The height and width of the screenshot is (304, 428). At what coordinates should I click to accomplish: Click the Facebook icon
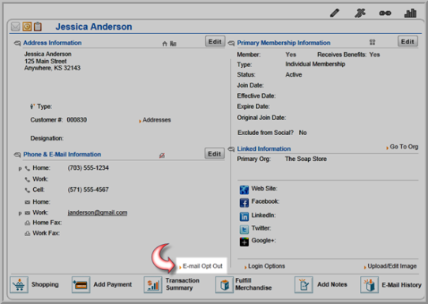[x=244, y=203]
